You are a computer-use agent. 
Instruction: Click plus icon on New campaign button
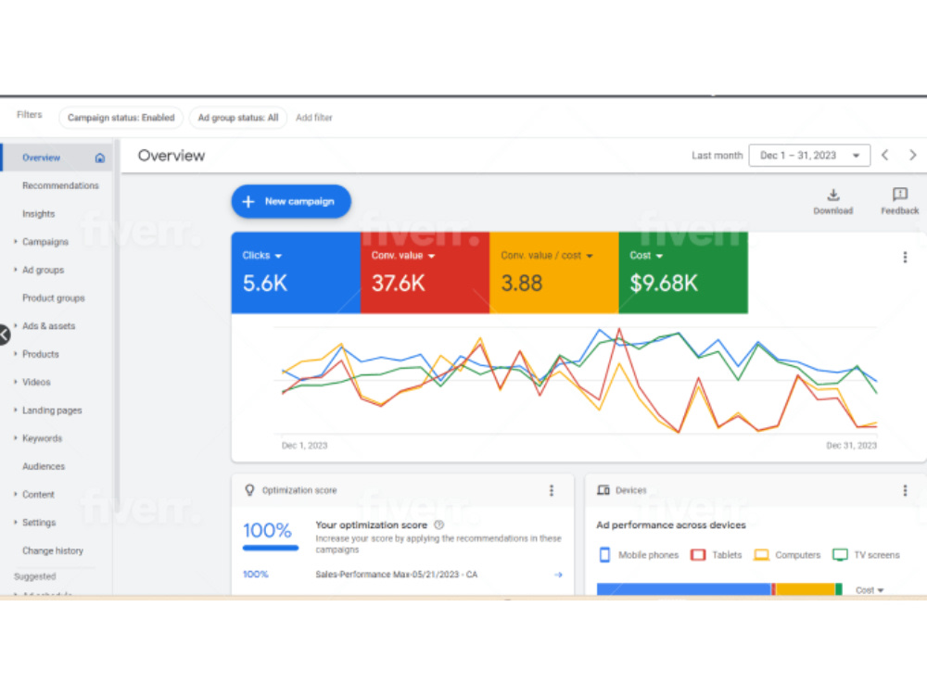248,201
